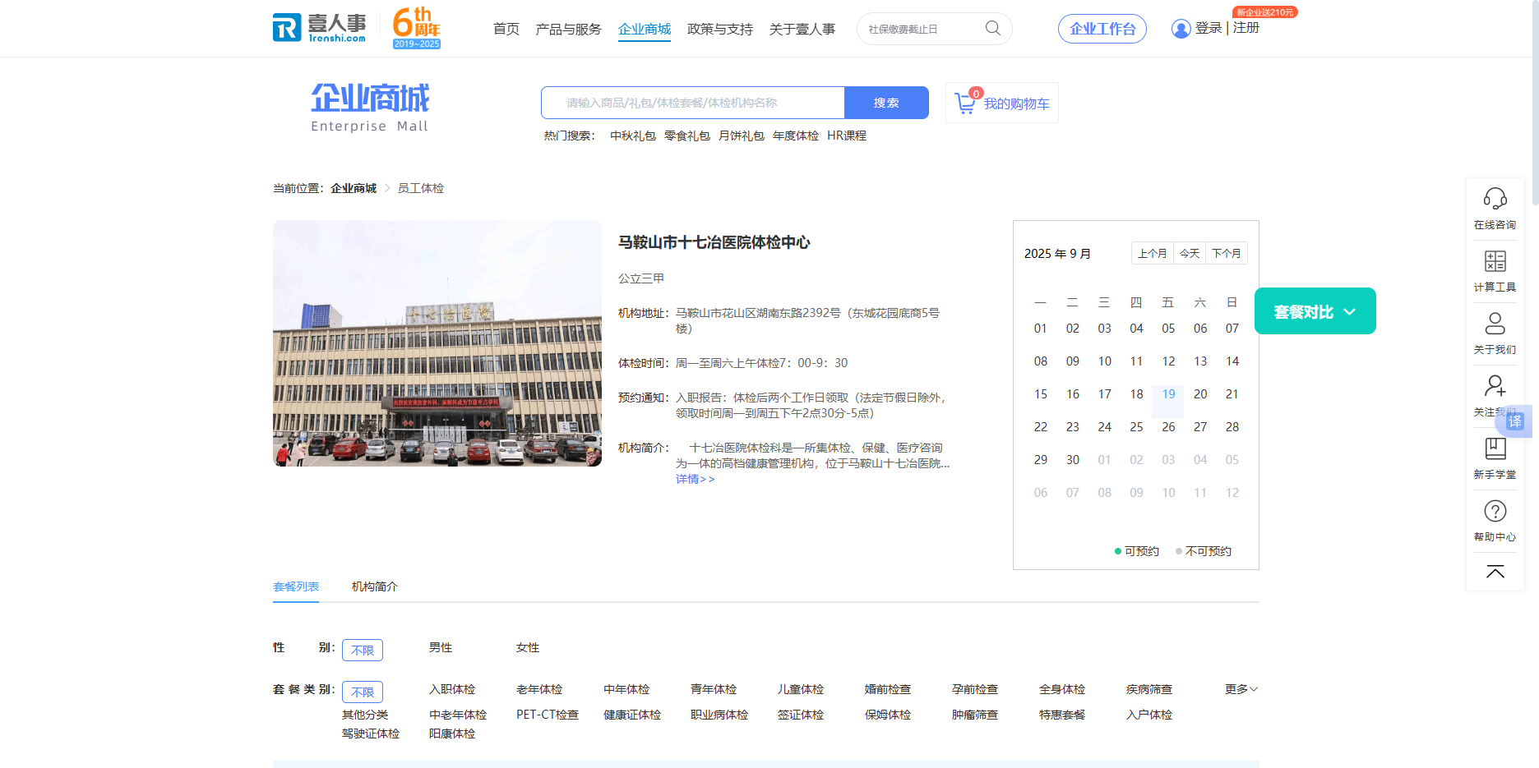
Task: Open 在线咨询 headset icon in sidebar
Action: pyautogui.click(x=1495, y=199)
